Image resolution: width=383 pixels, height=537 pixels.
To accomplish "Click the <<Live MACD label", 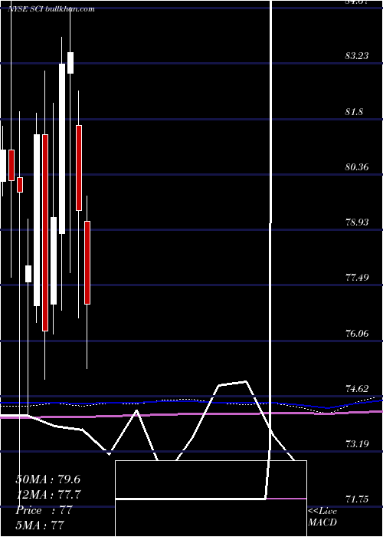I will tap(322, 517).
